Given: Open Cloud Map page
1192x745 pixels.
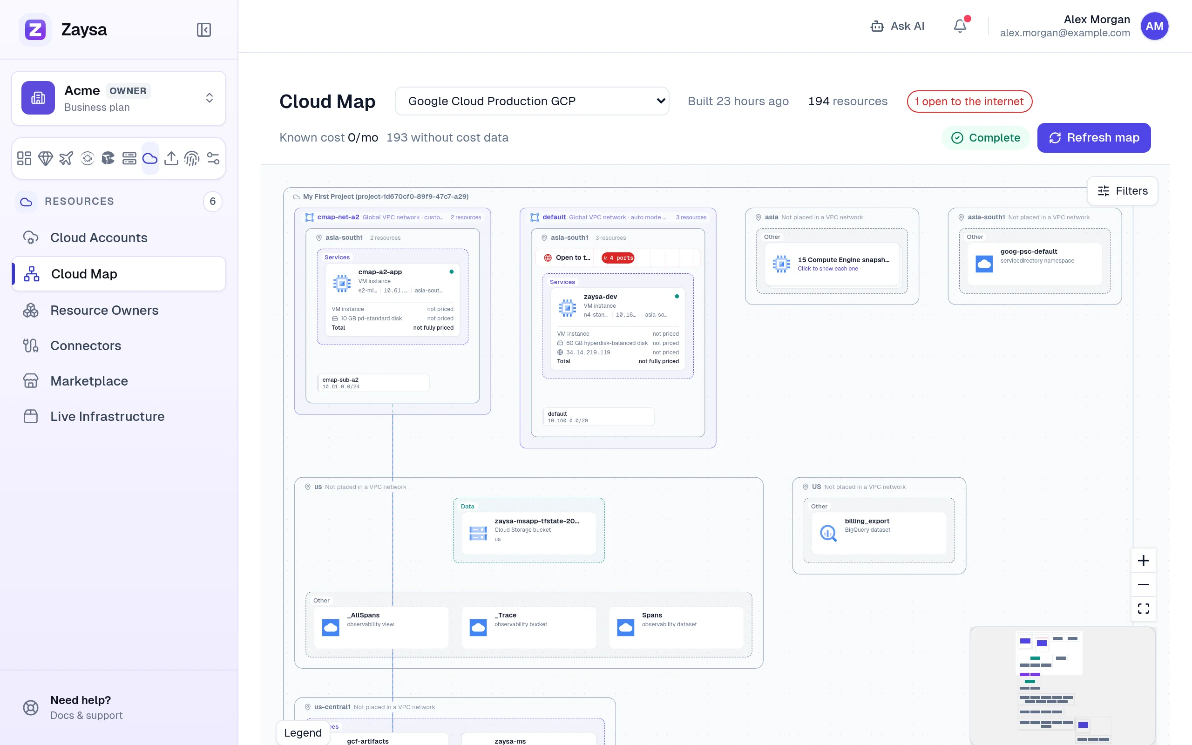Looking at the screenshot, I should coord(119,274).
